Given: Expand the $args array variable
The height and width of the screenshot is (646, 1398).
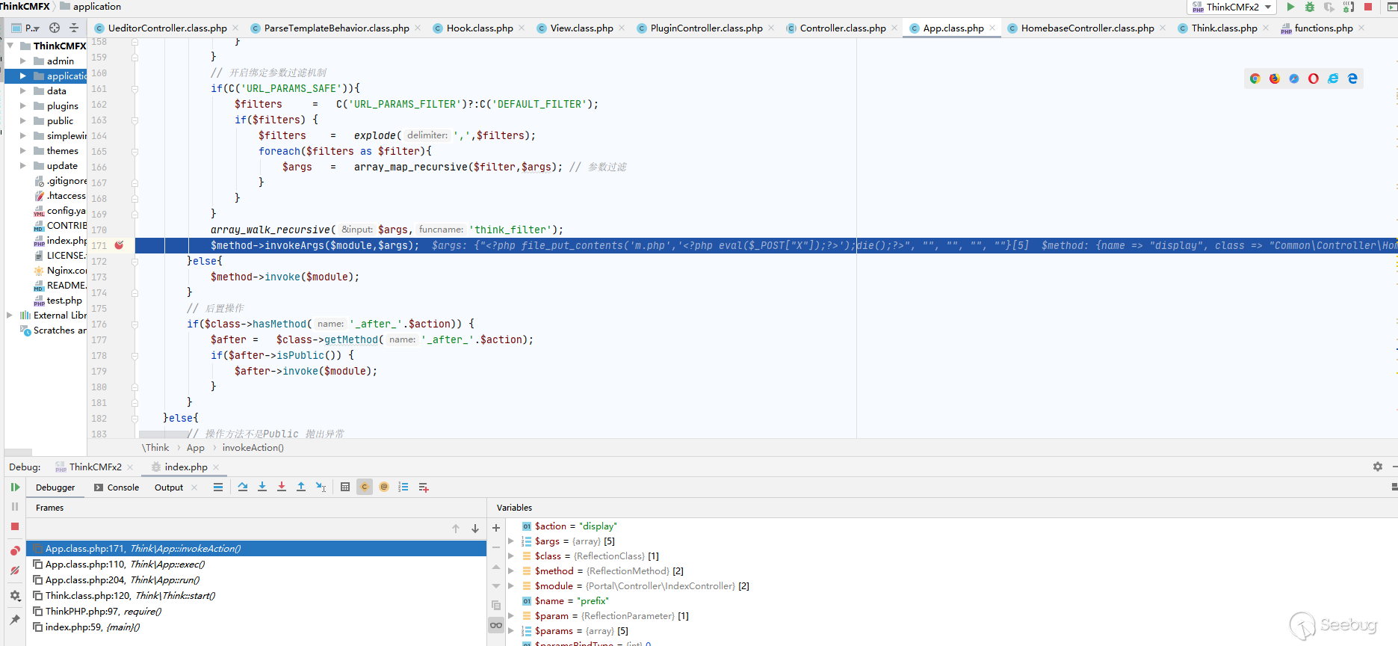Looking at the screenshot, I should [511, 541].
